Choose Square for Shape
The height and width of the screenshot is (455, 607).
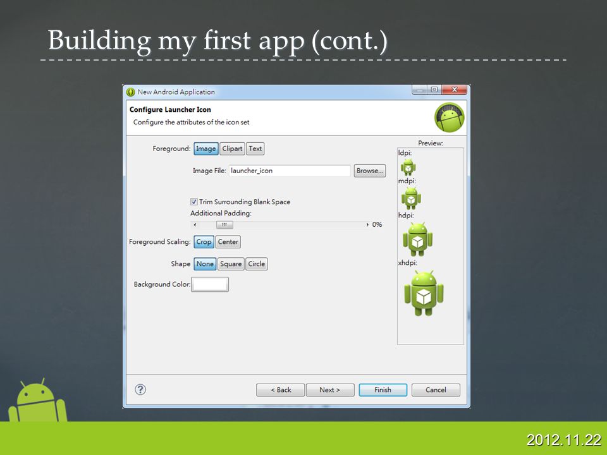(231, 264)
